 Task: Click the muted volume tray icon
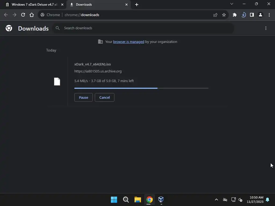point(240,200)
